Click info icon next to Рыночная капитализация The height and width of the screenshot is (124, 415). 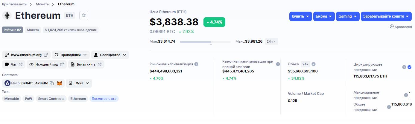click(196, 64)
